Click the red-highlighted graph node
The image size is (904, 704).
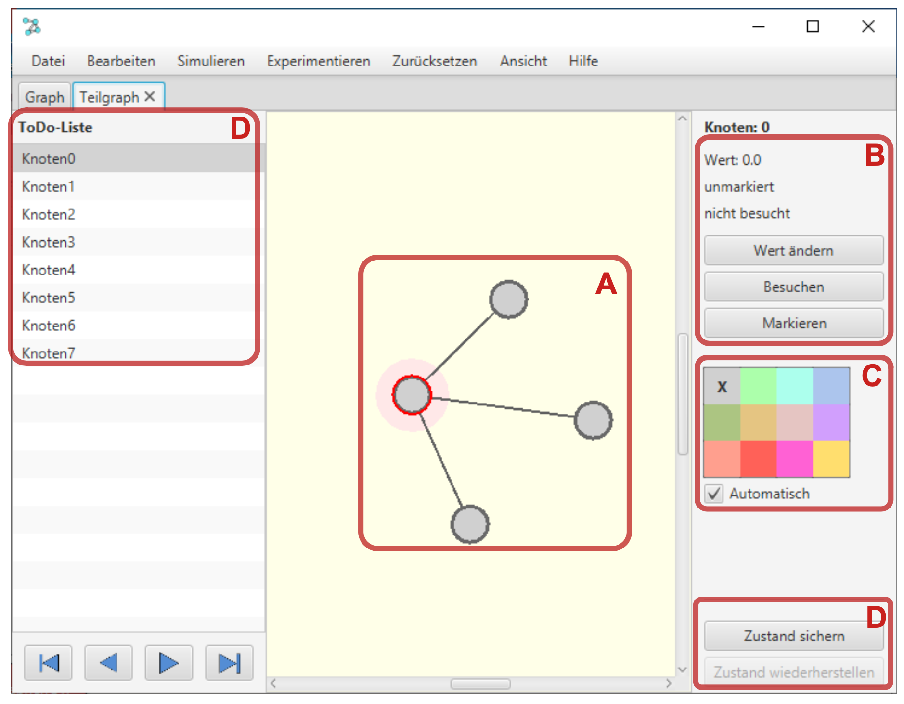coord(412,395)
